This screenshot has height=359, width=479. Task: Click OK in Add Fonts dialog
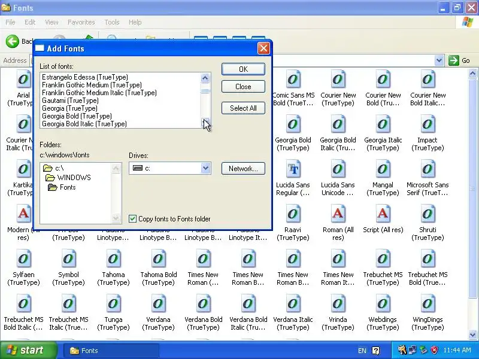tap(243, 69)
